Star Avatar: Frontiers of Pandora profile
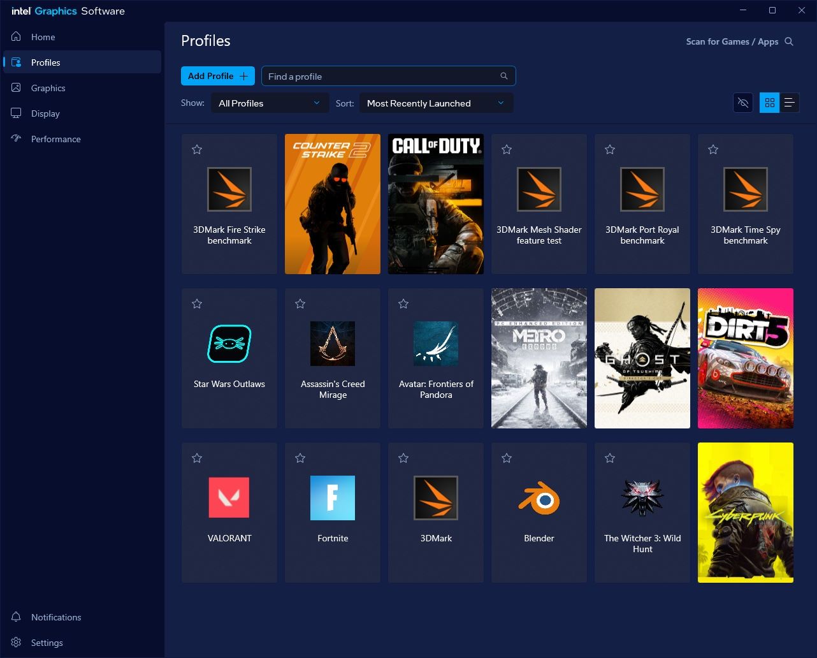The image size is (817, 658). [x=403, y=303]
